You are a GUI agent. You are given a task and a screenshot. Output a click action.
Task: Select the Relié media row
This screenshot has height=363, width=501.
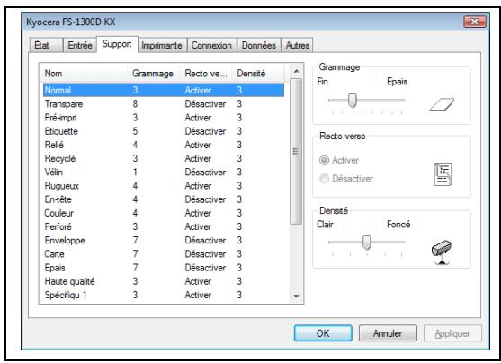[x=164, y=145]
